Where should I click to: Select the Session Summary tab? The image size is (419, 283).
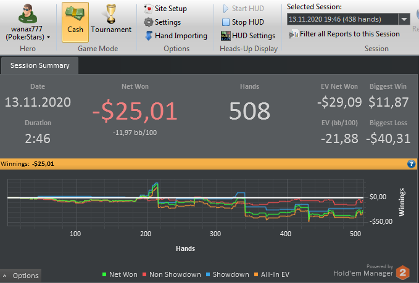pyautogui.click(x=40, y=65)
